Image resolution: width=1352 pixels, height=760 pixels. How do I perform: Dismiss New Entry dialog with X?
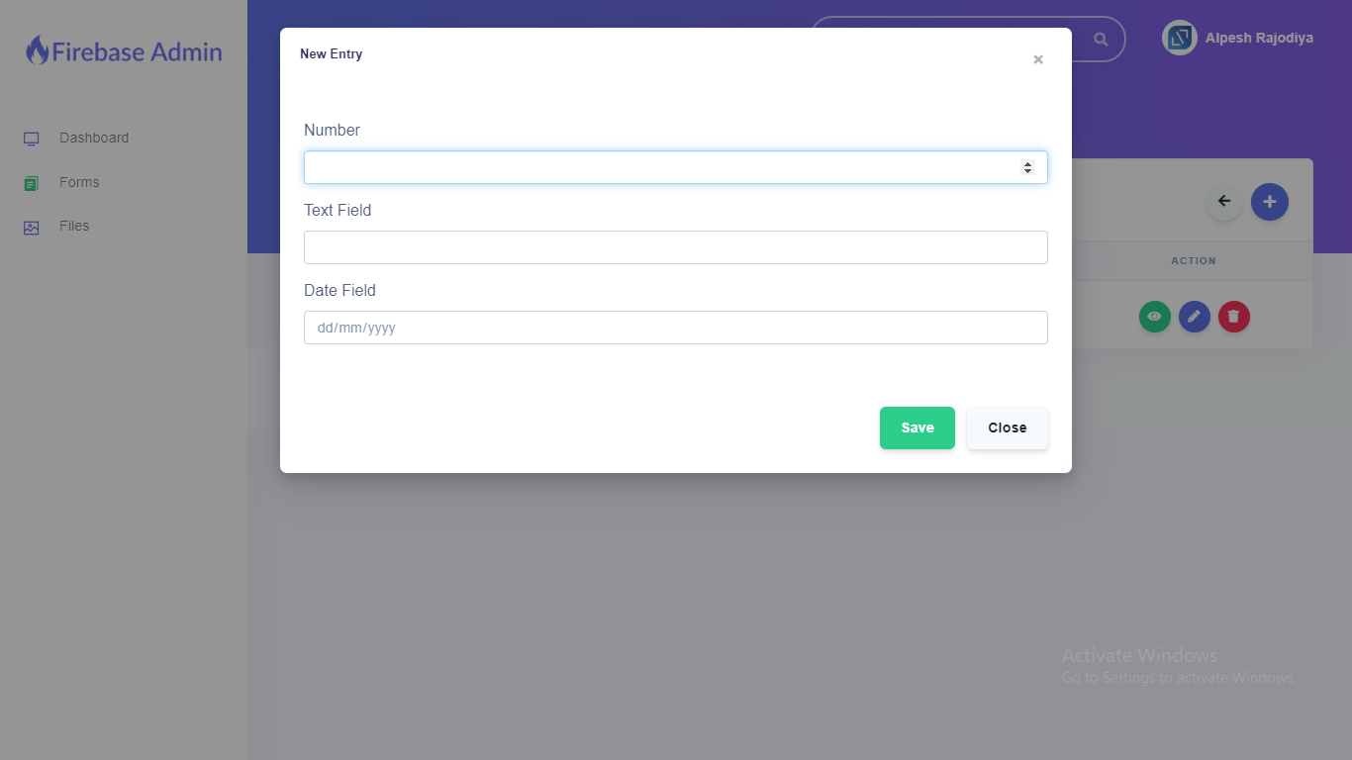click(1038, 59)
